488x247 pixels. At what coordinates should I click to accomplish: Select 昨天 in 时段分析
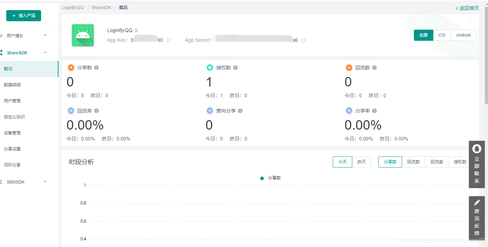point(362,162)
